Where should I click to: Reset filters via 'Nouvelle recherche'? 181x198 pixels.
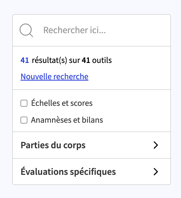(54, 77)
